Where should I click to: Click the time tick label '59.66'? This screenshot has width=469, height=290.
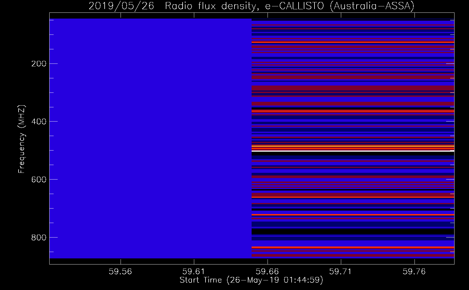(268, 271)
